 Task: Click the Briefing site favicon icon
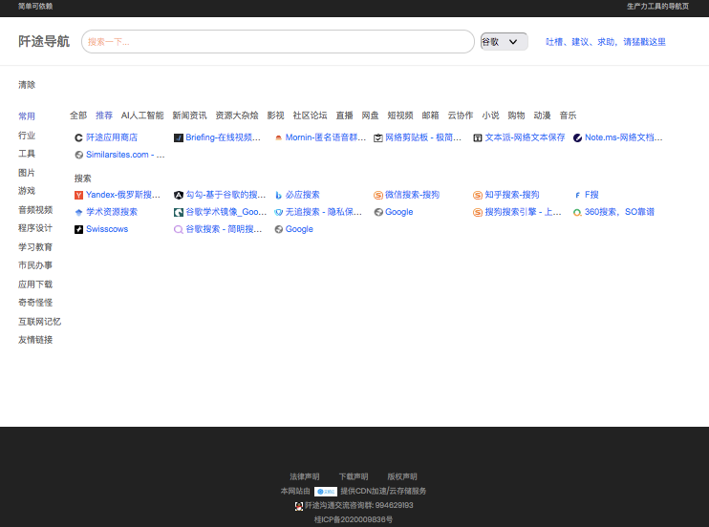pyautogui.click(x=179, y=137)
